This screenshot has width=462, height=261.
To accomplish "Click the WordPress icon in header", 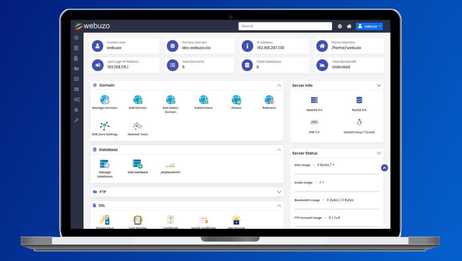I will [x=340, y=26].
